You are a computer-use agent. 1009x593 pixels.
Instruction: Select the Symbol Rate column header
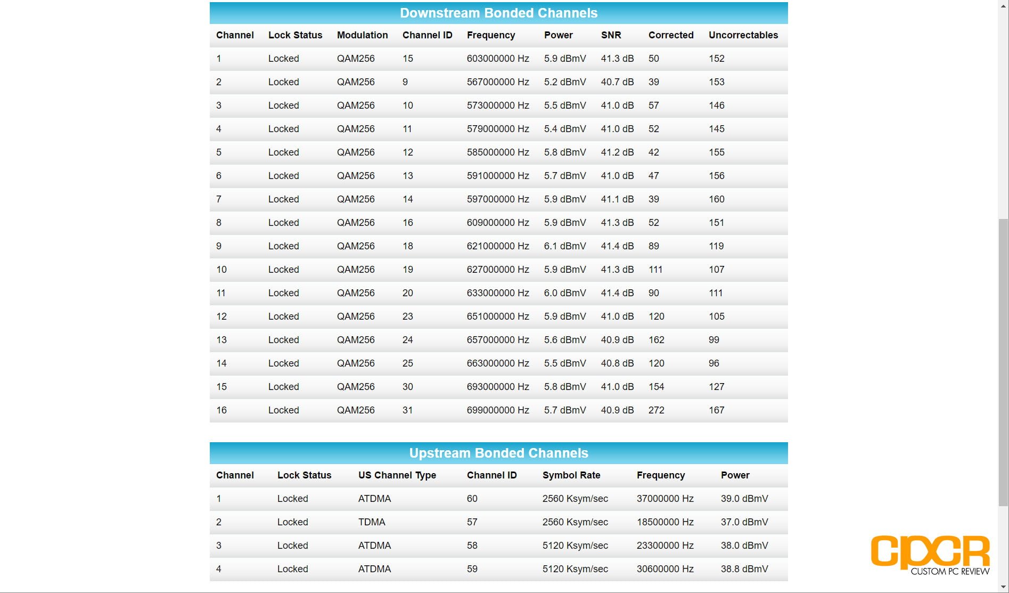click(571, 475)
